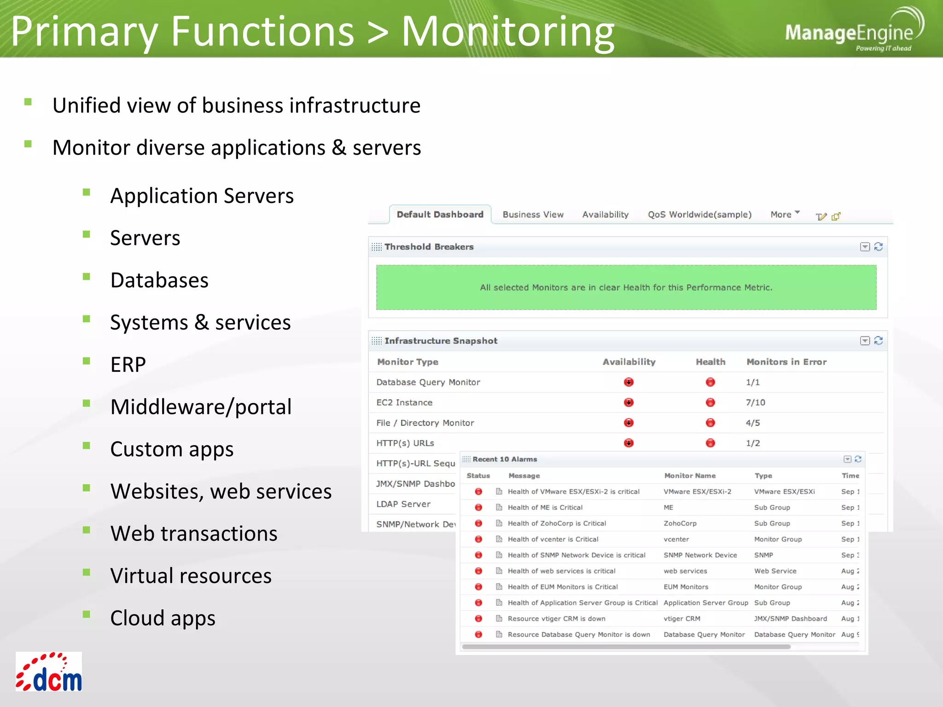
Task: Click the red status dot for ZohoCorp alarm
Action: [x=478, y=523]
